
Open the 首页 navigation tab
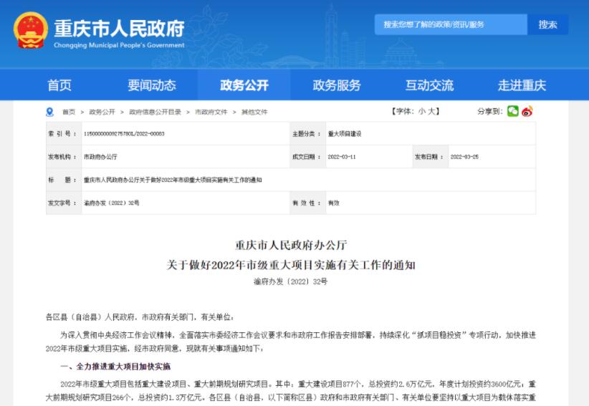pos(59,85)
